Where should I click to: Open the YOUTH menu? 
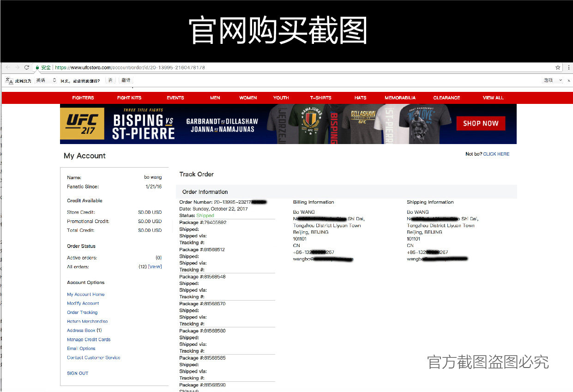(281, 98)
